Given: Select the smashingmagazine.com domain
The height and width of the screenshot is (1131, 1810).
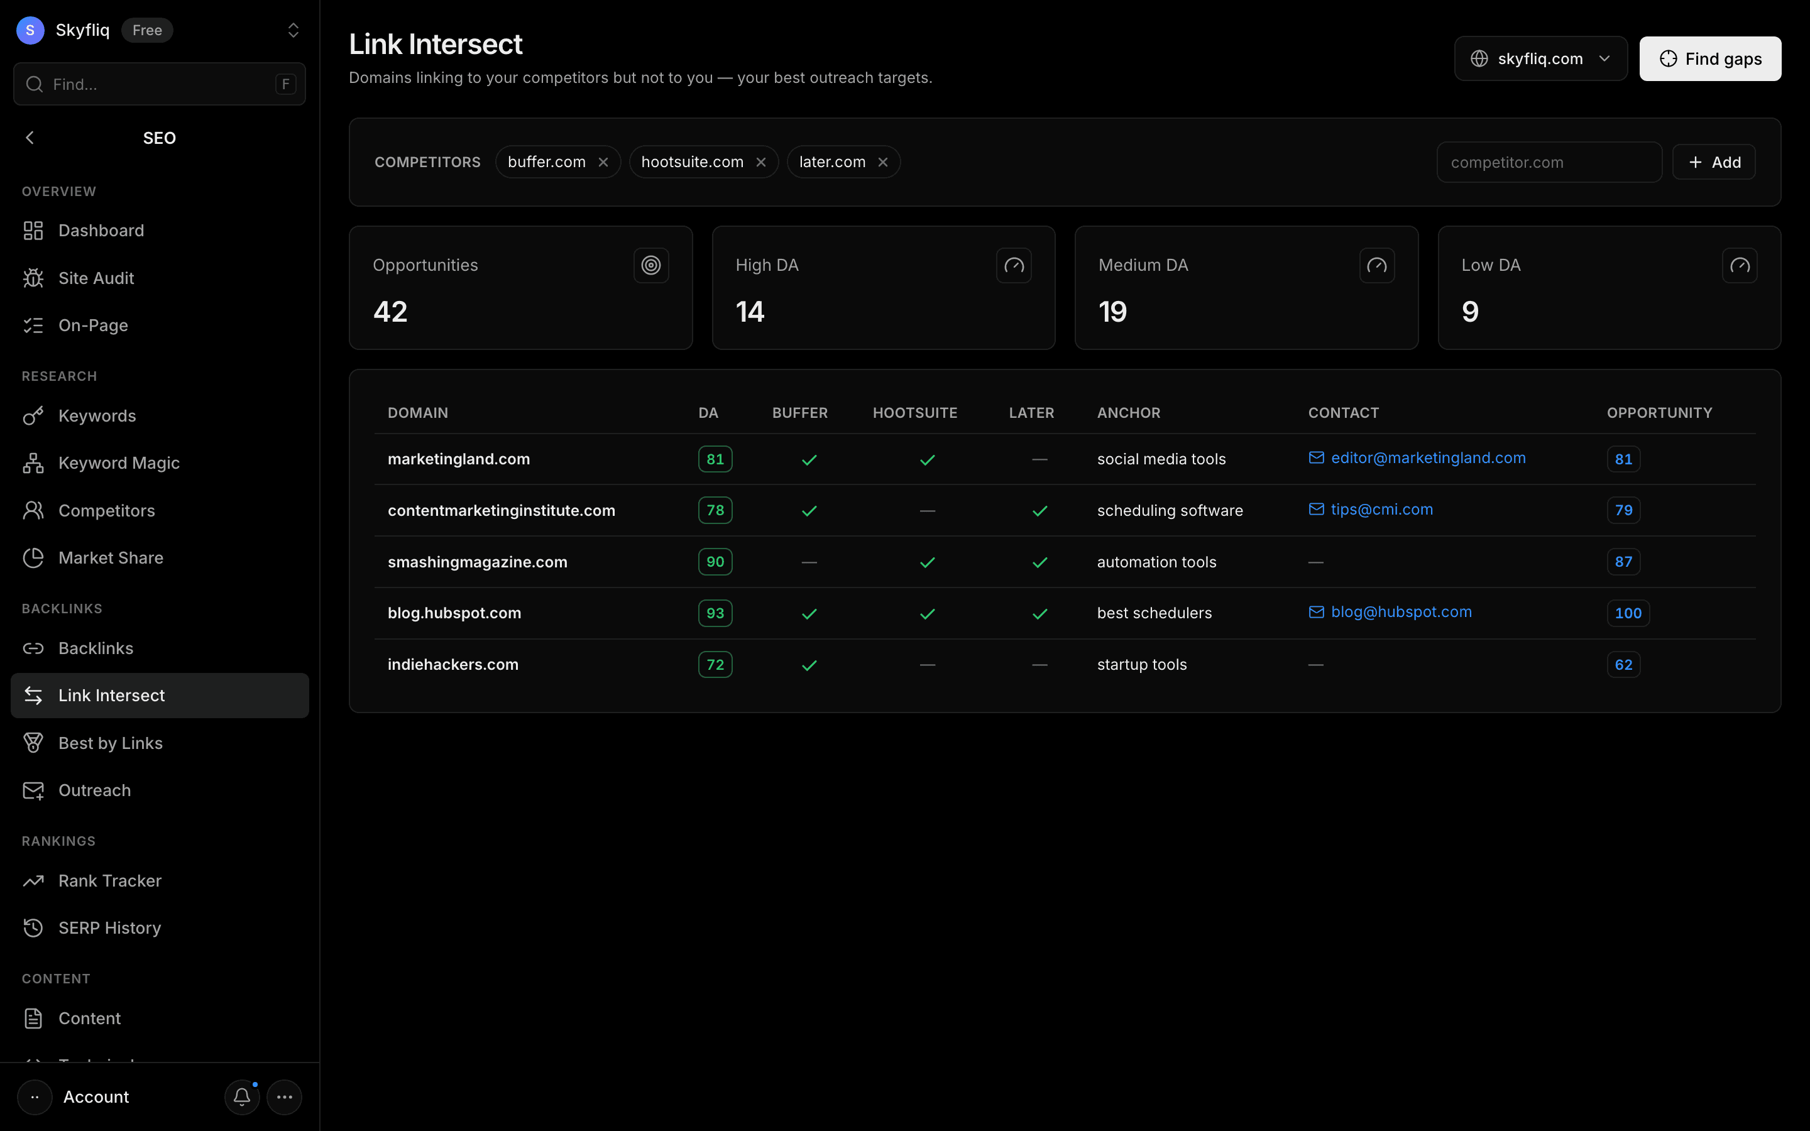Looking at the screenshot, I should point(477,562).
